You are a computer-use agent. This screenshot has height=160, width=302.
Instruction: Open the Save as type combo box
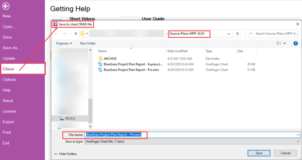click(x=192, y=142)
